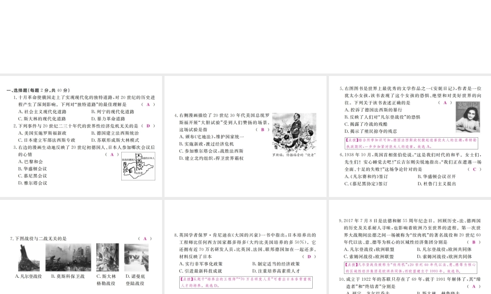491x294 pixels.
Task: Click the caption 罗斯福:传播福音的"使者"
Action: [x=294, y=155]
